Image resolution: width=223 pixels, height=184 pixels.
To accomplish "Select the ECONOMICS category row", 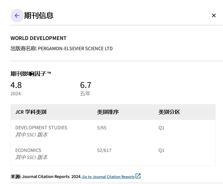I will point(28,150).
